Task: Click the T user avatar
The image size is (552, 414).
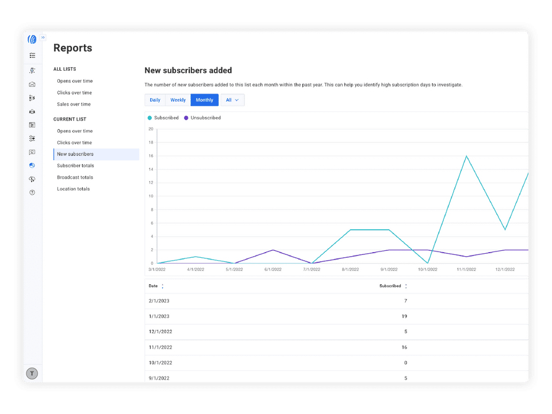Action: (32, 374)
